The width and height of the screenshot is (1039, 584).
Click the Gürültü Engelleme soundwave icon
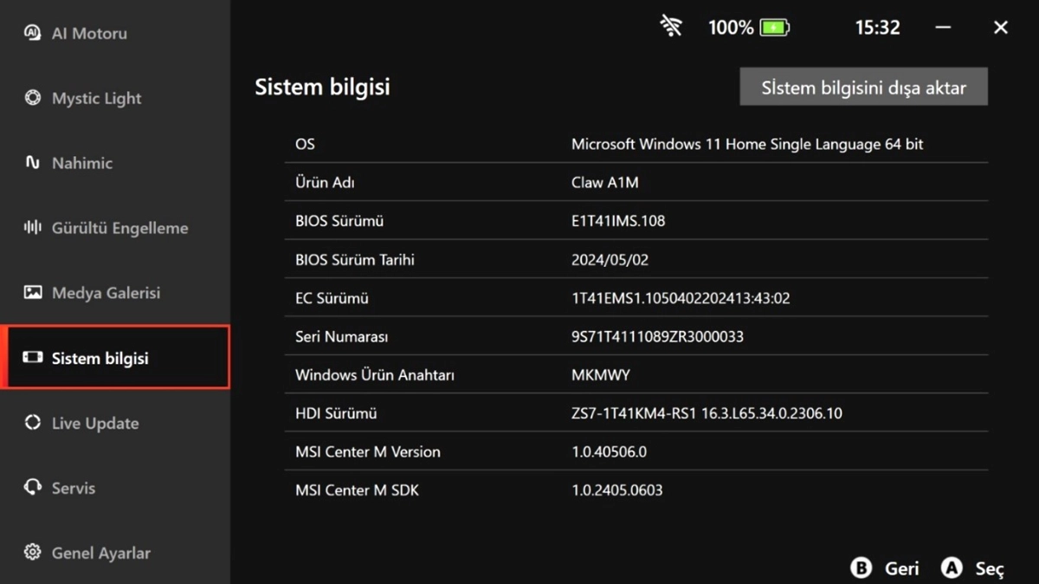[33, 228]
